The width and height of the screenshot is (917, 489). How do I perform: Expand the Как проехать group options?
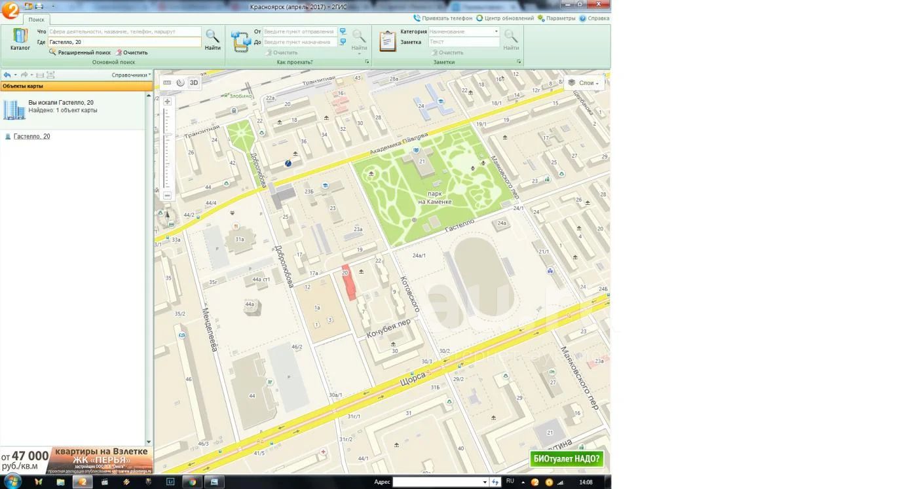tap(367, 62)
